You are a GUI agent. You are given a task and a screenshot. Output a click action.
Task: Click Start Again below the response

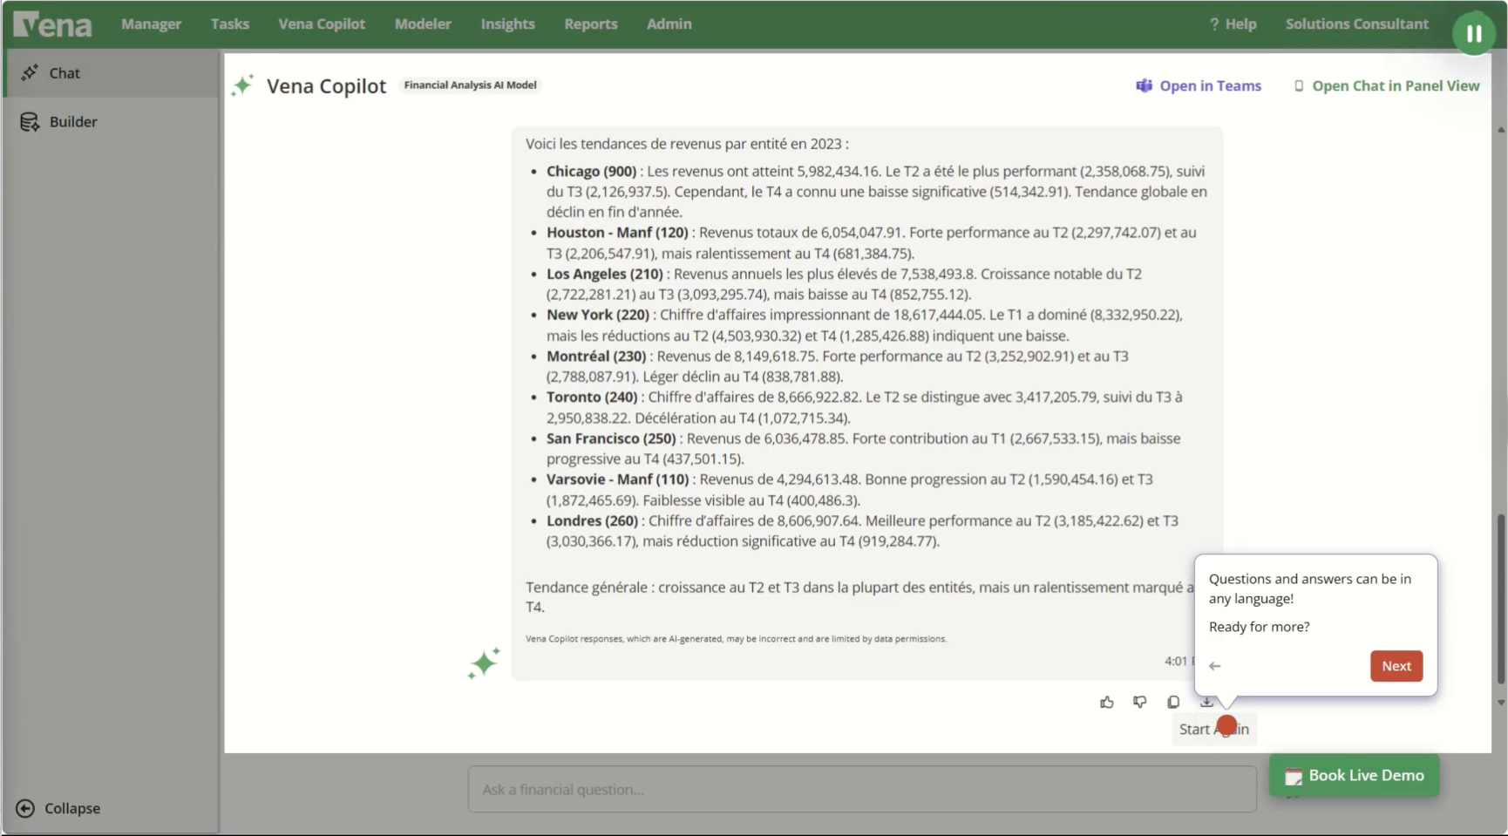point(1213,729)
